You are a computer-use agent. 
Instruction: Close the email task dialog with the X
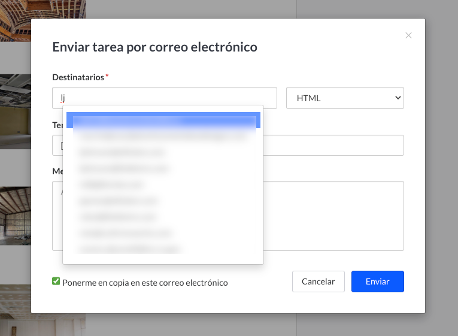pyautogui.click(x=408, y=35)
